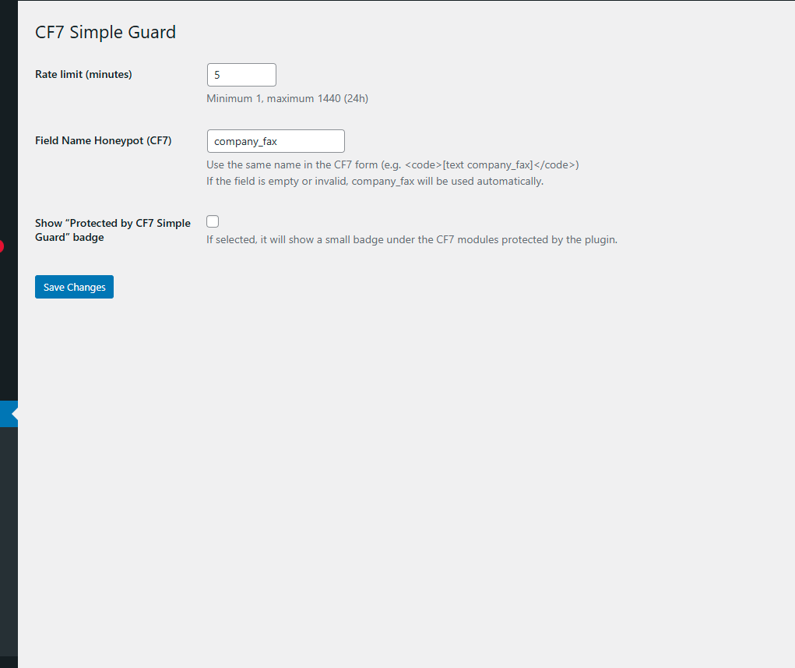Click the "1440 (24h)" maximum value text

[343, 99]
